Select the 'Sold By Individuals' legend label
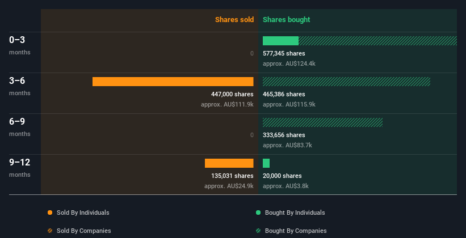The width and height of the screenshot is (466, 238). point(83,212)
